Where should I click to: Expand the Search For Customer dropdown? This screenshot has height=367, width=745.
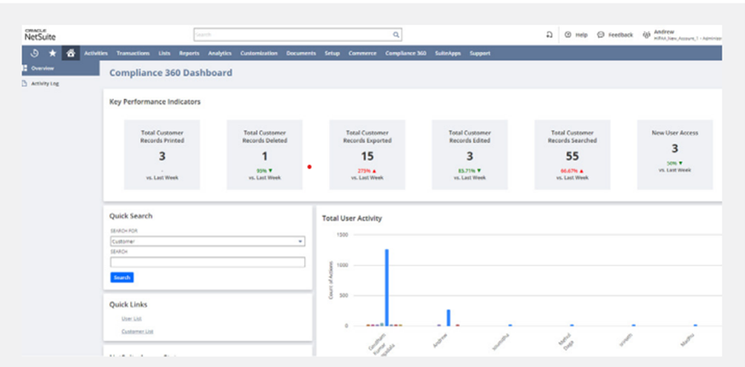208,242
